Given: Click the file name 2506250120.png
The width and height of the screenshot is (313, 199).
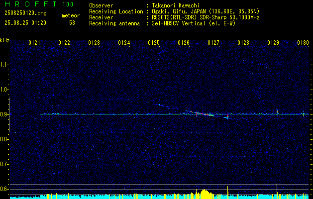Looking at the screenshot, I should (x=25, y=13).
